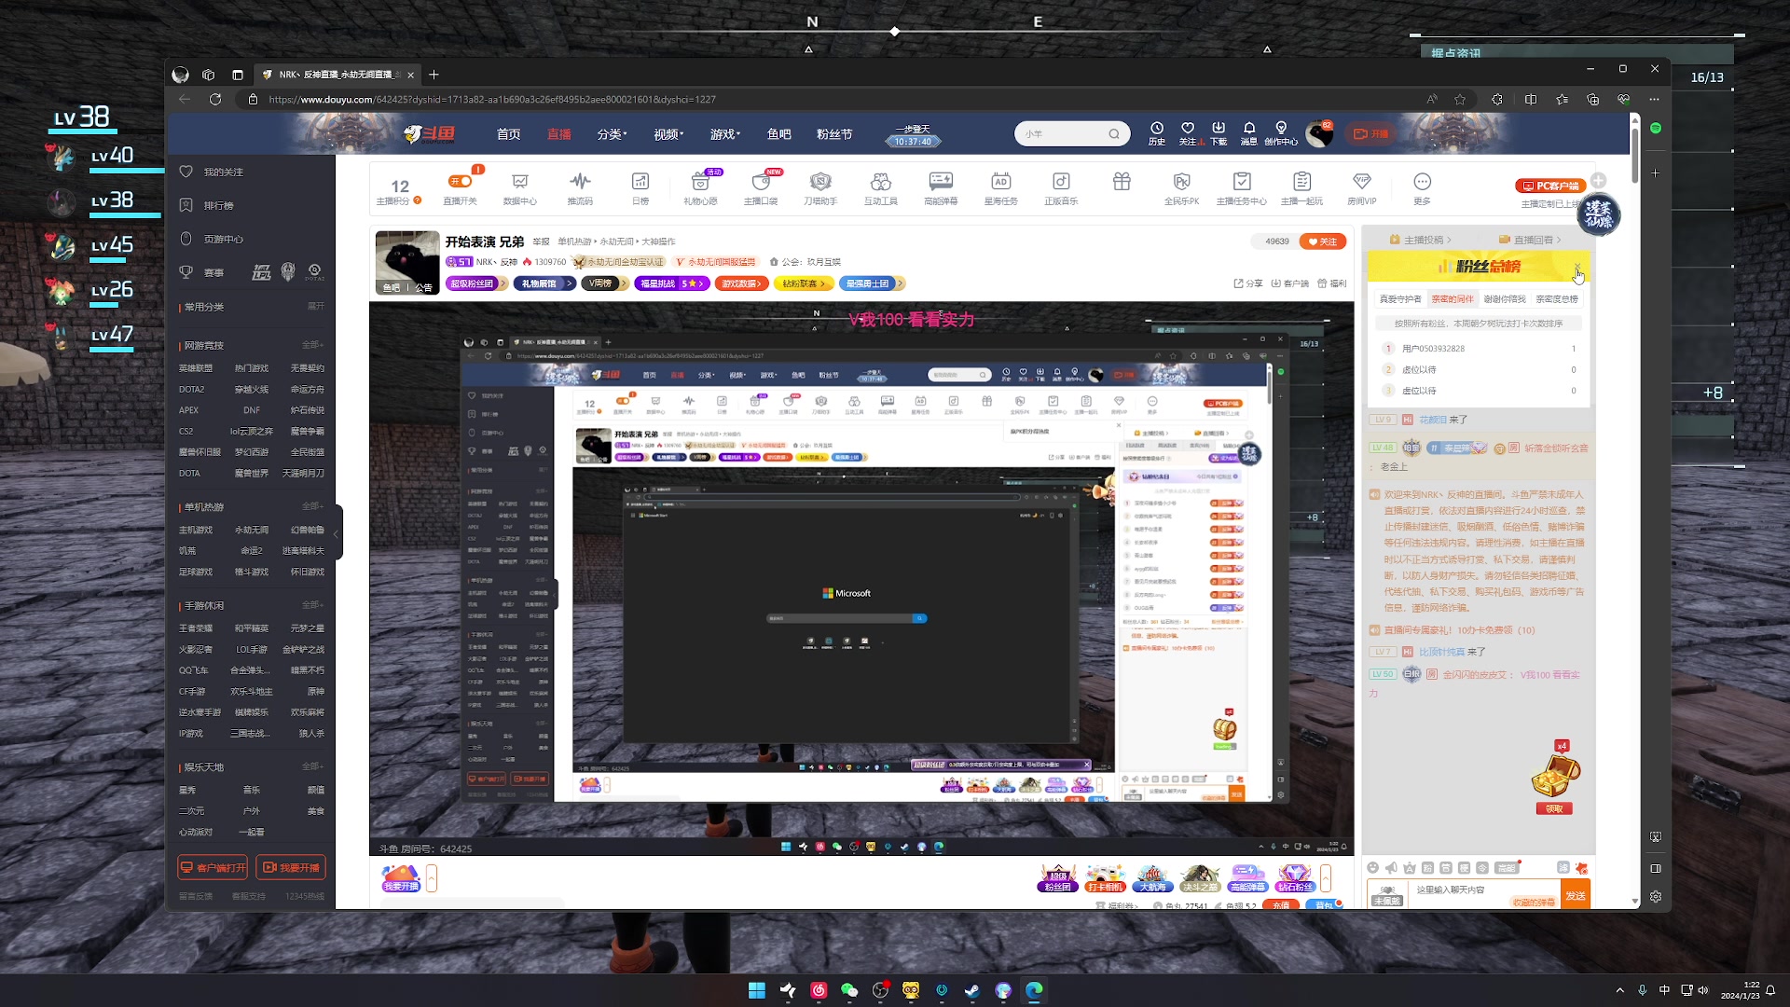Open 消息 notification bell in header
1790x1007 pixels.
coord(1249,133)
